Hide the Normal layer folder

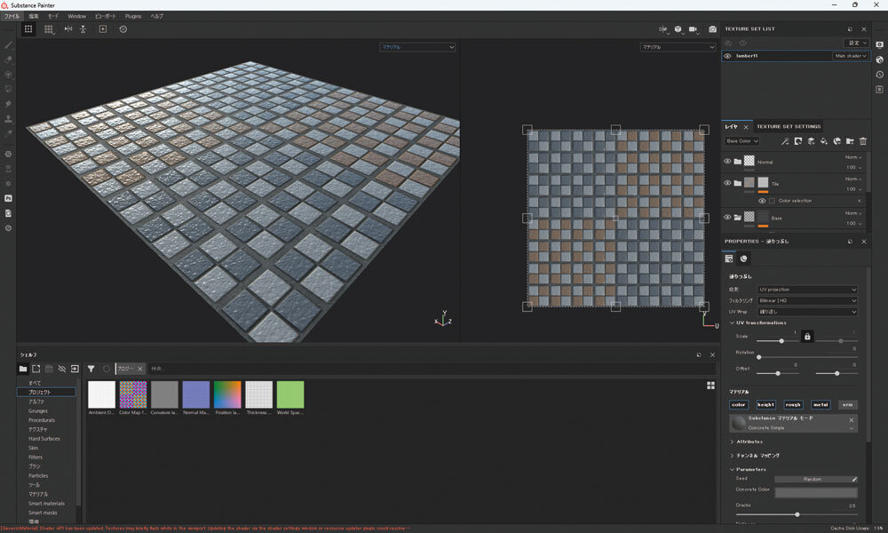[x=727, y=162]
